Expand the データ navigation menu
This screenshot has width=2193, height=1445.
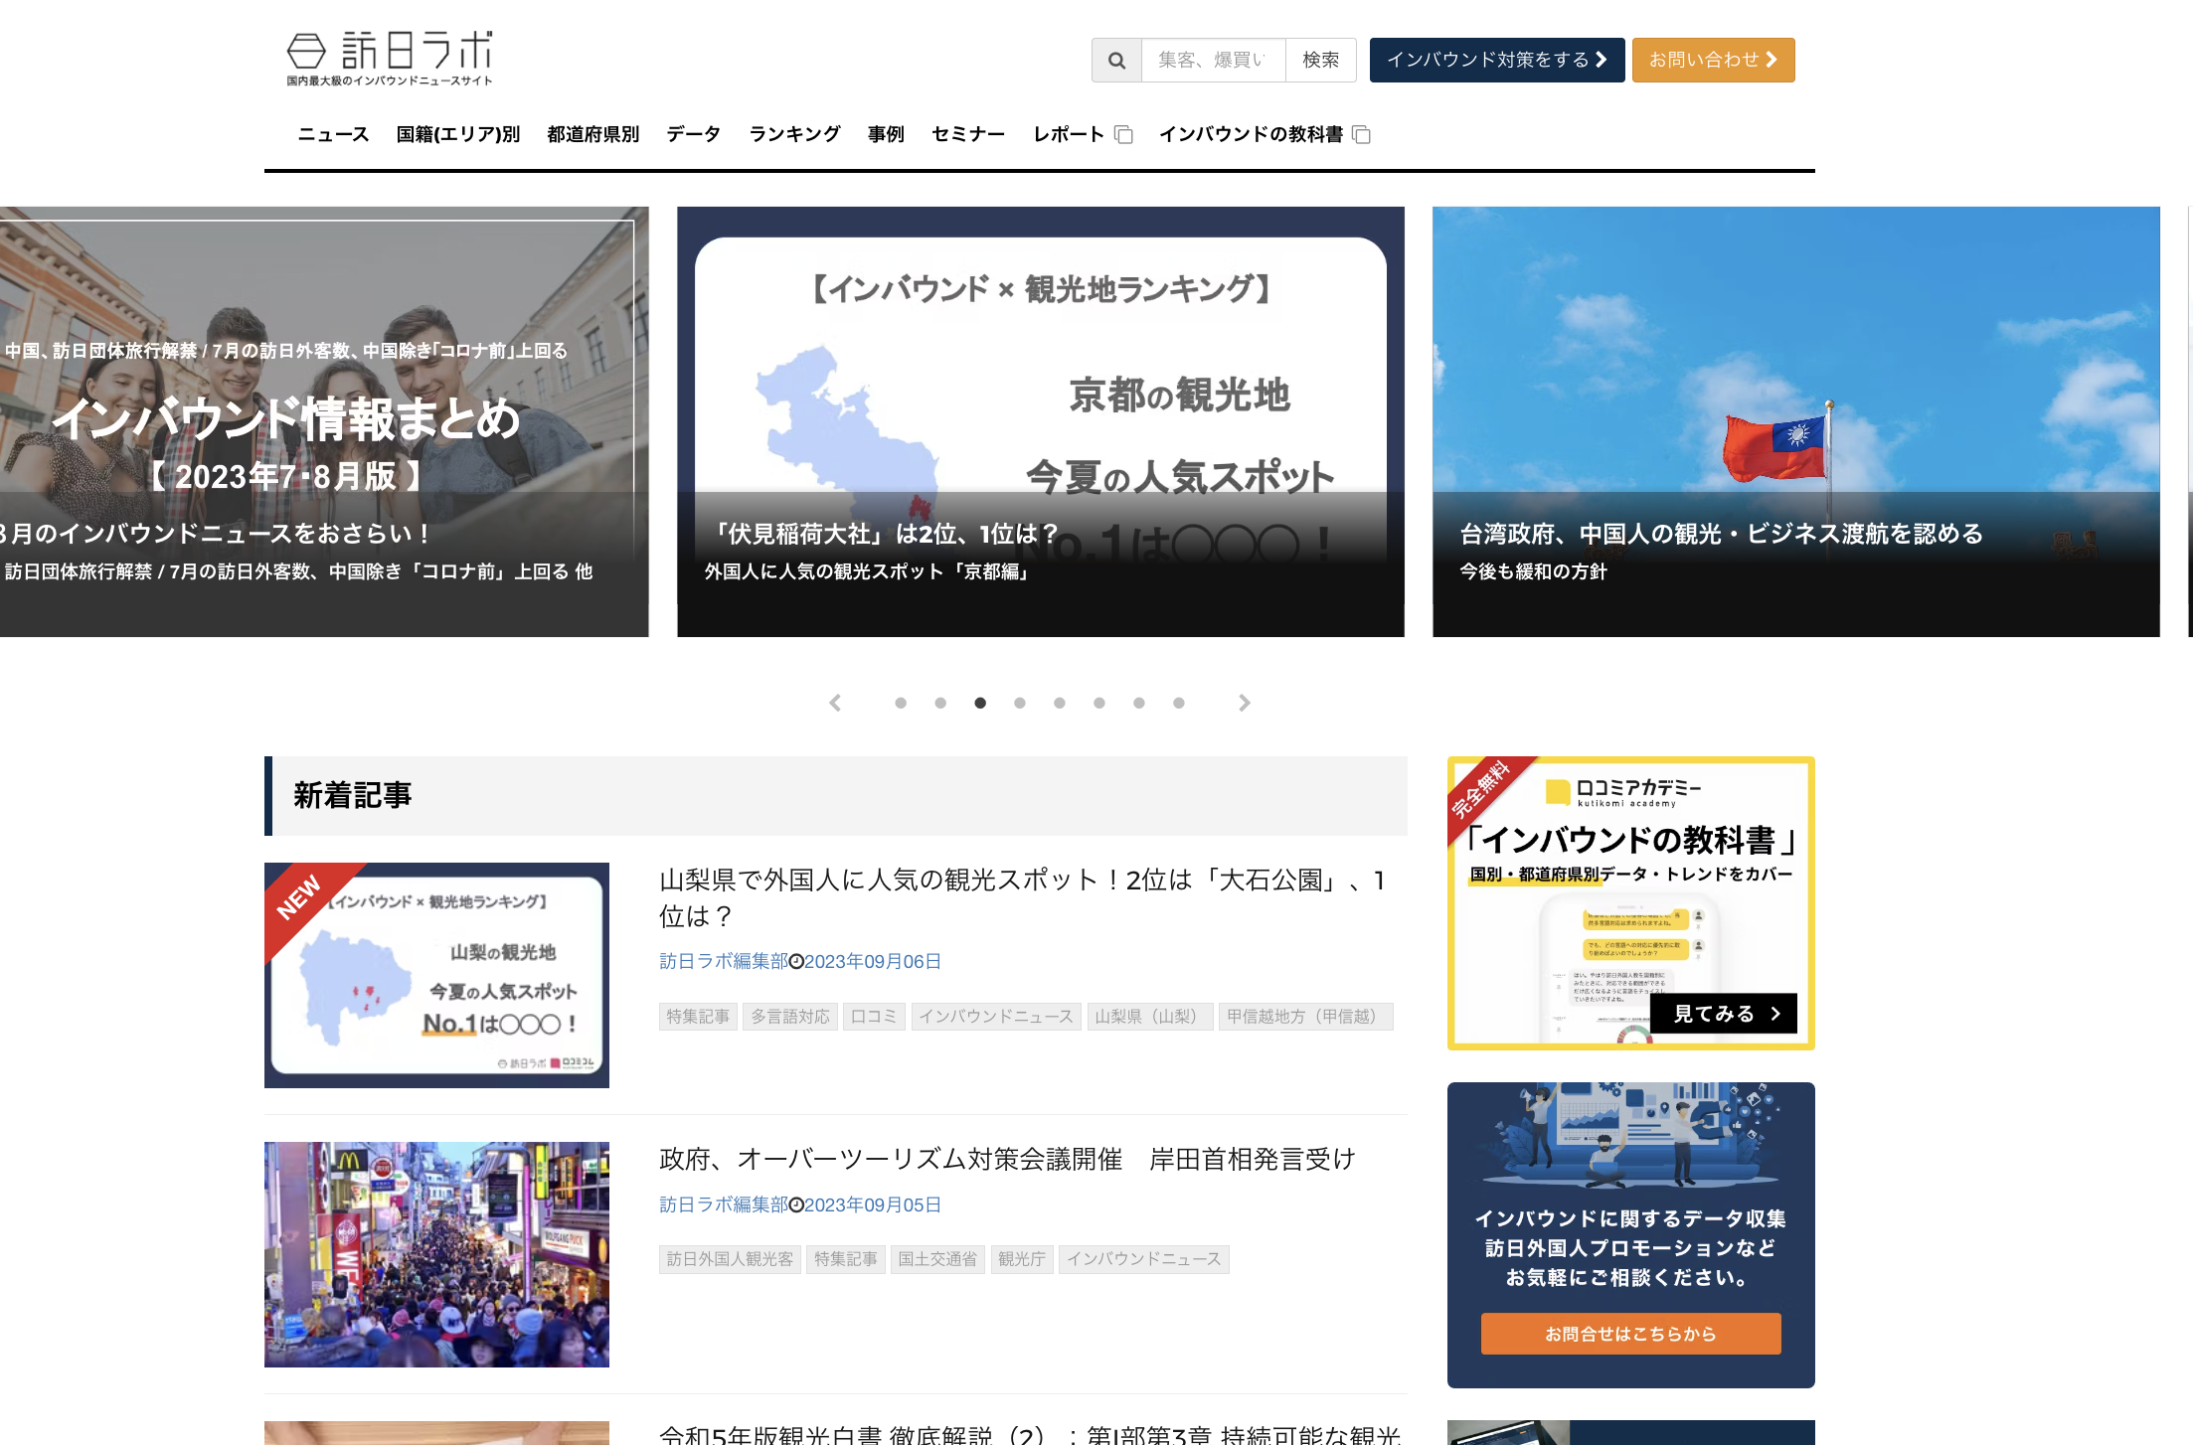[x=693, y=134]
